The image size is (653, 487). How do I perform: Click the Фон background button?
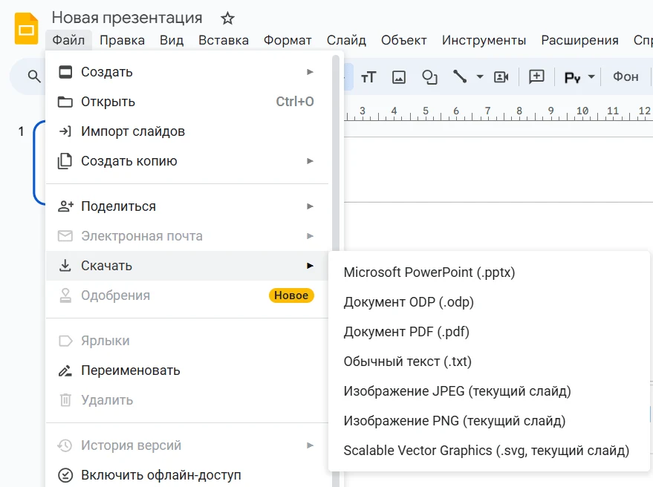tap(626, 76)
